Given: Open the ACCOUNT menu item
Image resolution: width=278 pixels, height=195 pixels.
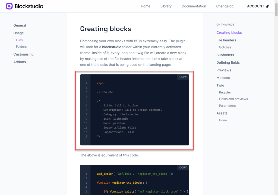Looking at the screenshot, I should click(255, 6).
